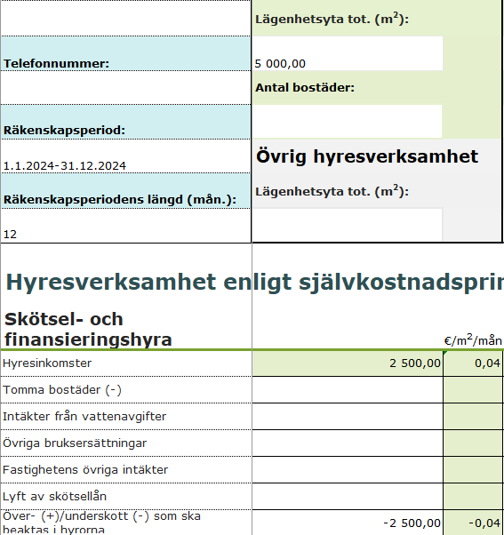Click the Lyft av skötsellån €/m²/mån cell
The image size is (504, 535).
pos(473,496)
